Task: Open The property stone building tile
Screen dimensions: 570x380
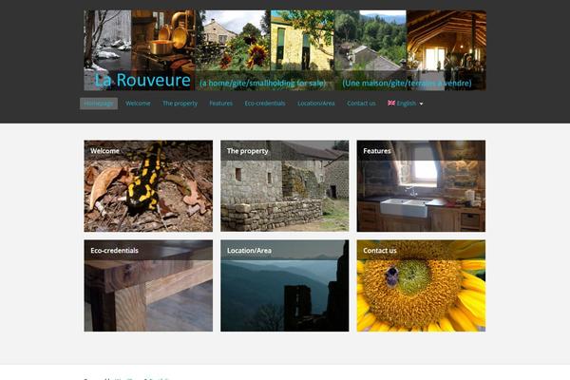Action: (x=285, y=186)
